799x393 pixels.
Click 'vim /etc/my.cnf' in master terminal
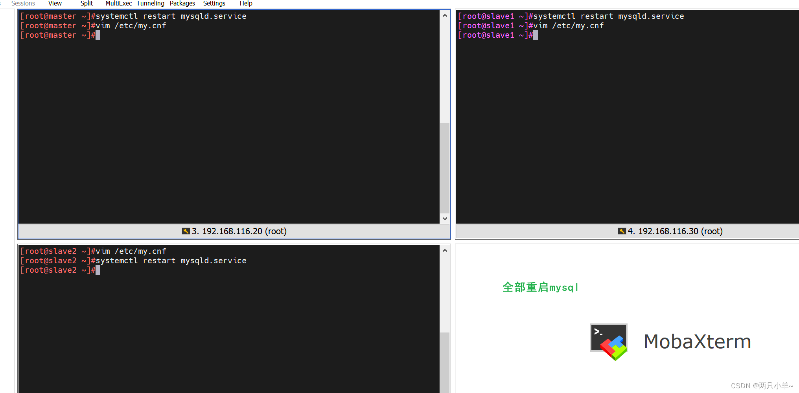131,26
